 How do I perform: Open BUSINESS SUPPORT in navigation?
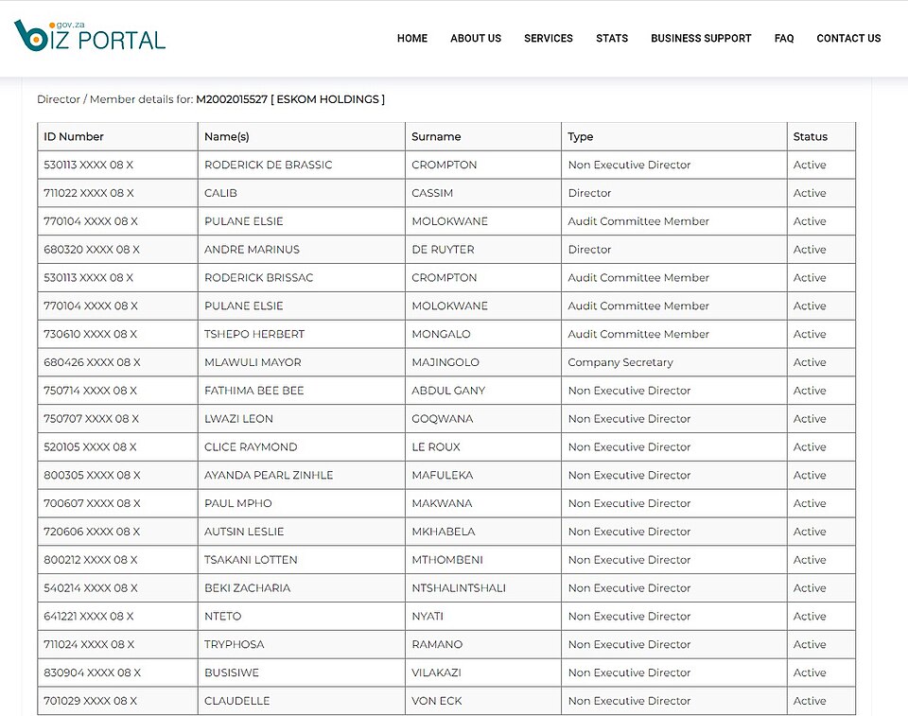pyautogui.click(x=700, y=39)
